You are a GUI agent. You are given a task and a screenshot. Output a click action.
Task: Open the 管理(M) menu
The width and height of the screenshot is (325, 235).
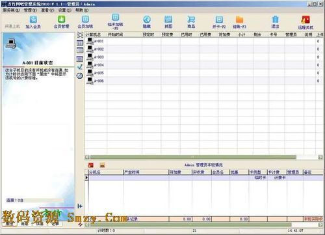[31, 10]
